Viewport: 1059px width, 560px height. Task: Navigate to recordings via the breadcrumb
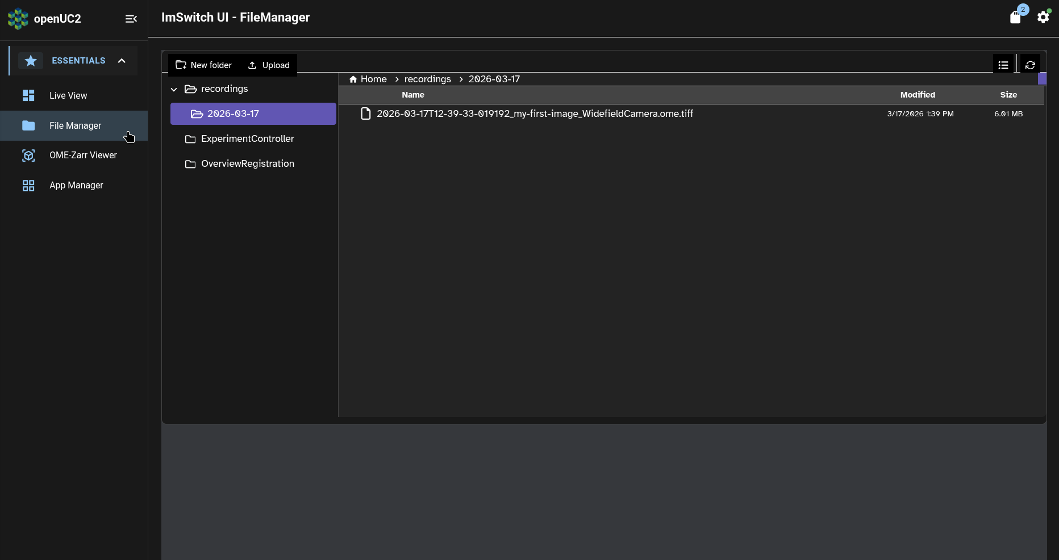click(427, 79)
